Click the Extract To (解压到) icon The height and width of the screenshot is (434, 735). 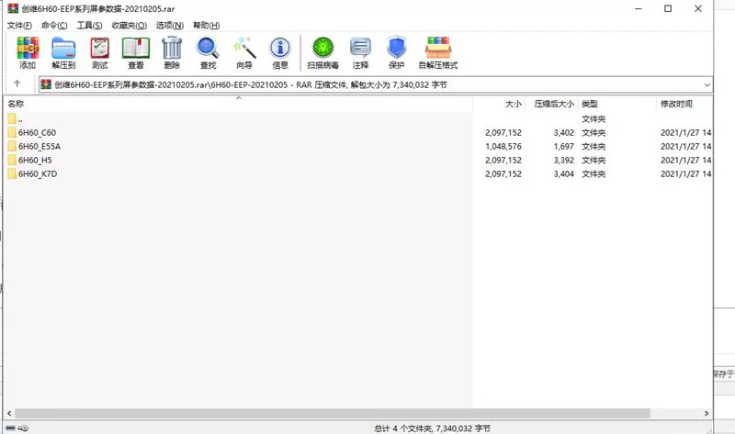click(63, 48)
